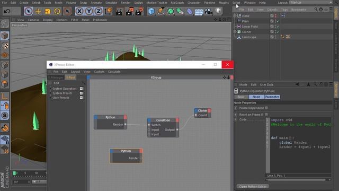Open the Script menu

point(236,3)
